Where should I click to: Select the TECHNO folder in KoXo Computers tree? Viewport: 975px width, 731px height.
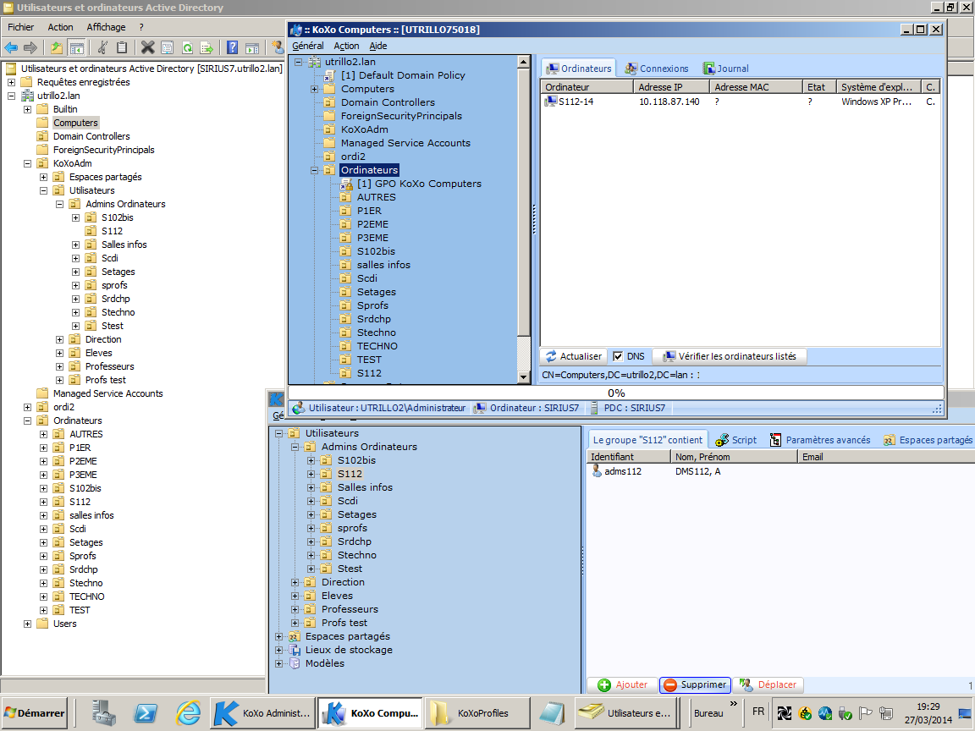(x=377, y=346)
